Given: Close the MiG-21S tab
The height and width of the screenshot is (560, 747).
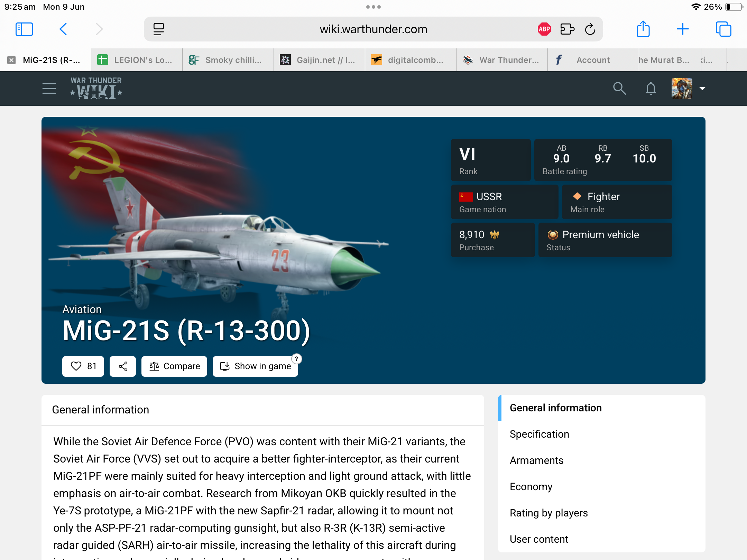Looking at the screenshot, I should (x=11, y=60).
